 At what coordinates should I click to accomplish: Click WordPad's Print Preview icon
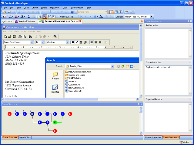tap(24, 37)
